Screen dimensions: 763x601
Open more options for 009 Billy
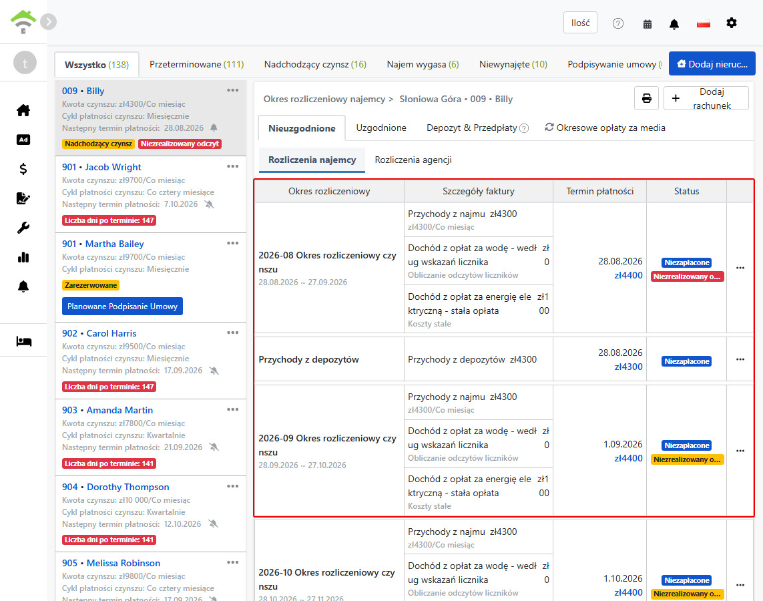point(232,90)
